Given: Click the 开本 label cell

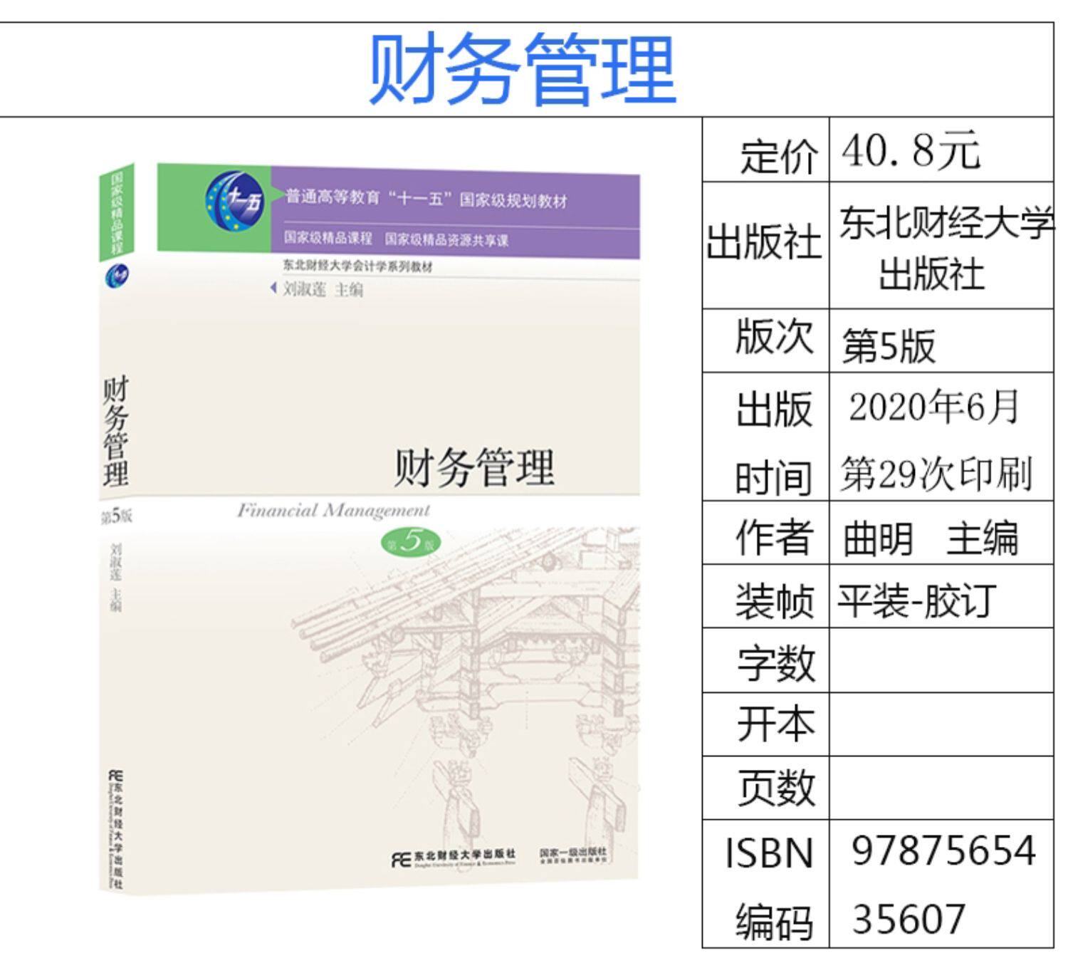Looking at the screenshot, I should [x=766, y=724].
